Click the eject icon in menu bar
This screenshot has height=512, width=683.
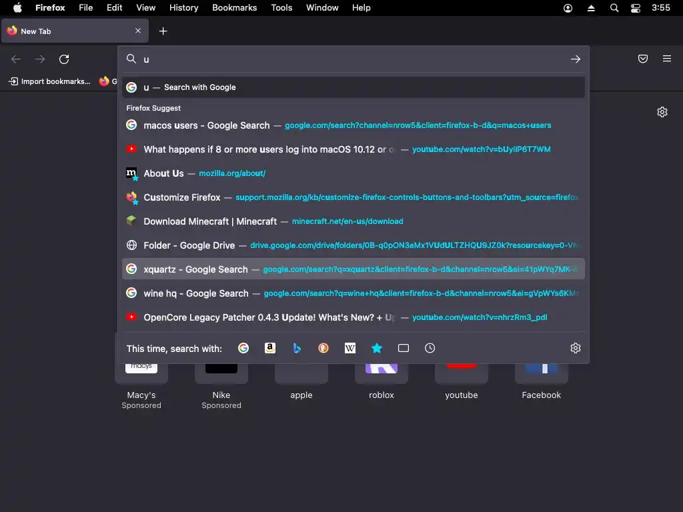coord(591,8)
